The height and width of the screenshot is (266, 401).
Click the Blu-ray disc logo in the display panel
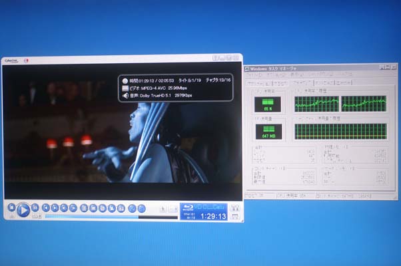pos(189,207)
